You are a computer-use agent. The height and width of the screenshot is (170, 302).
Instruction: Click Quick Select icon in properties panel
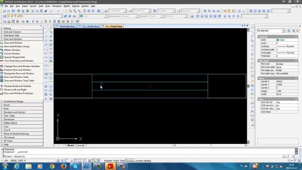(x=294, y=31)
